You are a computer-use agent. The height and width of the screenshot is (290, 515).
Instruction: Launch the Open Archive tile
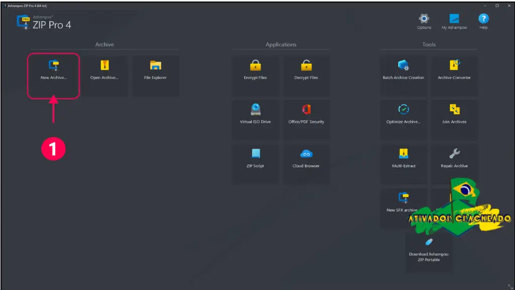[x=105, y=76]
